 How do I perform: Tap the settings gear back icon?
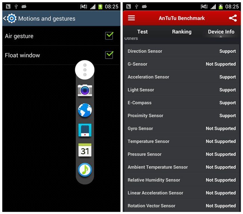(10, 18)
